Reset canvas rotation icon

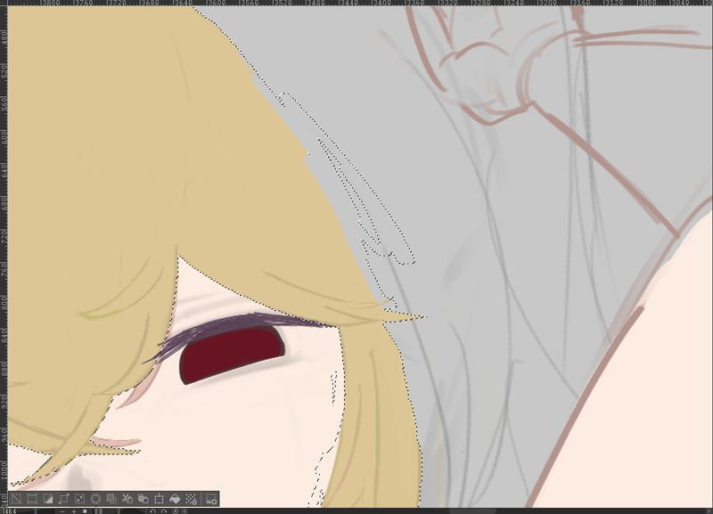click(176, 511)
